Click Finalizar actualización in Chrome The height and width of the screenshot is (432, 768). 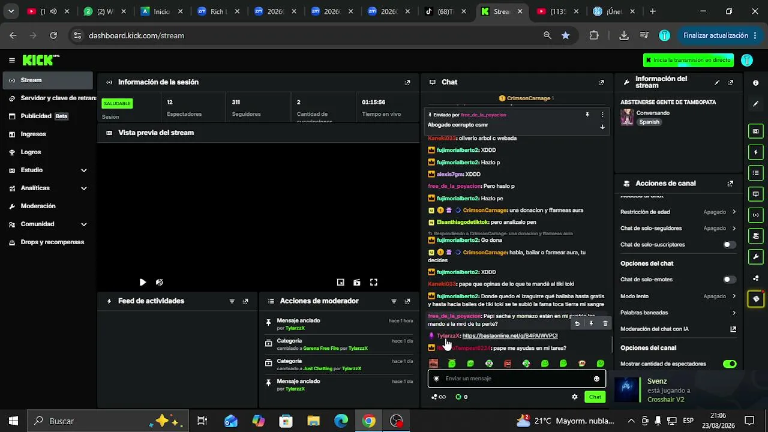click(720, 35)
